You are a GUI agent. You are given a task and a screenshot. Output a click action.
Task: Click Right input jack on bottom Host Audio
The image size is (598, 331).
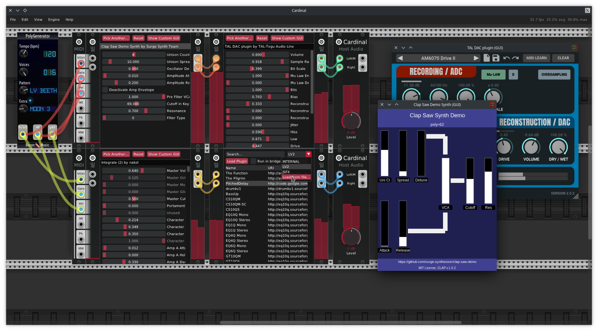(362, 183)
